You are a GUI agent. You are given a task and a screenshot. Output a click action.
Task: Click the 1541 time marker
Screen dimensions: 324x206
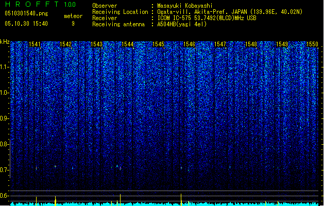click(x=35, y=44)
